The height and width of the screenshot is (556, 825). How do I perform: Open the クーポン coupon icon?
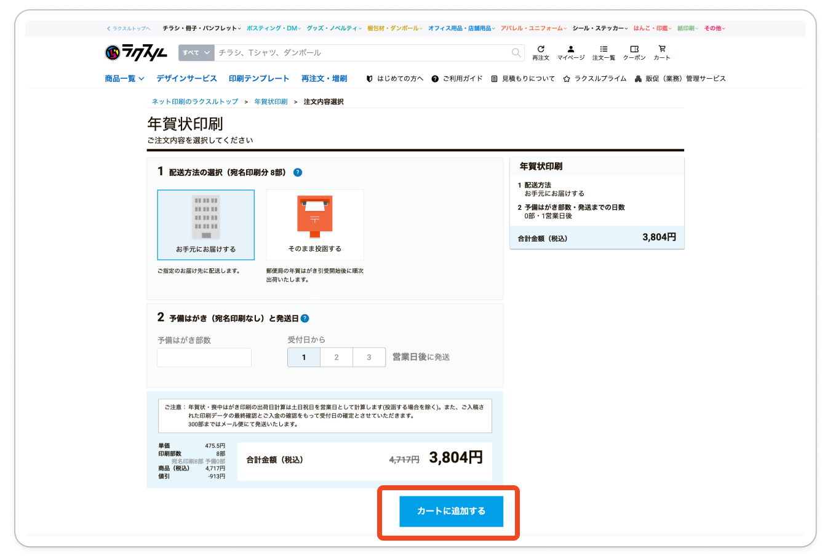point(634,52)
